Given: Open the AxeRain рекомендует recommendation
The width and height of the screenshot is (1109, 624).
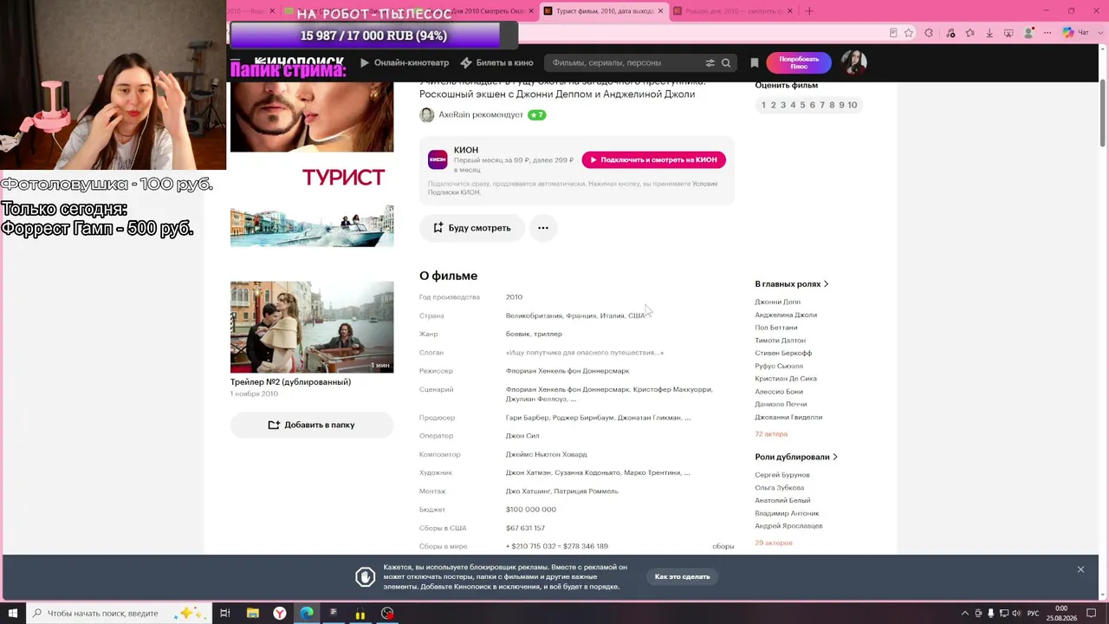Looking at the screenshot, I should (483, 114).
